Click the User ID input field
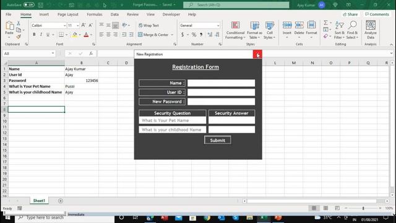The height and width of the screenshot is (223, 396). coord(221,92)
